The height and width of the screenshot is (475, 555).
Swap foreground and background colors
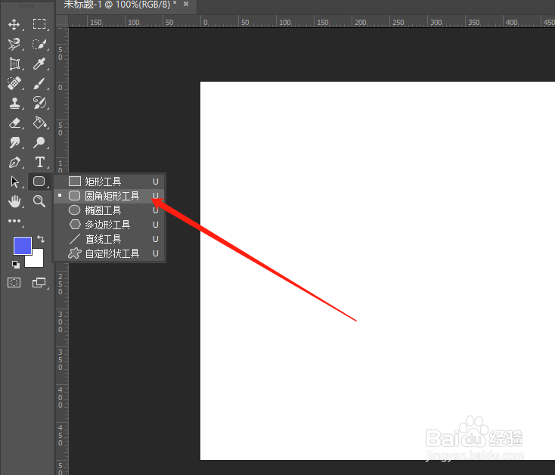(41, 239)
